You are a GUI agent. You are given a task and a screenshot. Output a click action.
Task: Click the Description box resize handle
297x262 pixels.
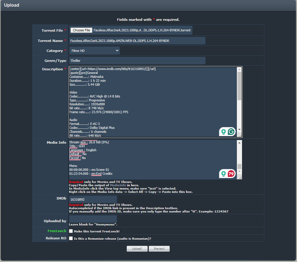(x=241, y=136)
